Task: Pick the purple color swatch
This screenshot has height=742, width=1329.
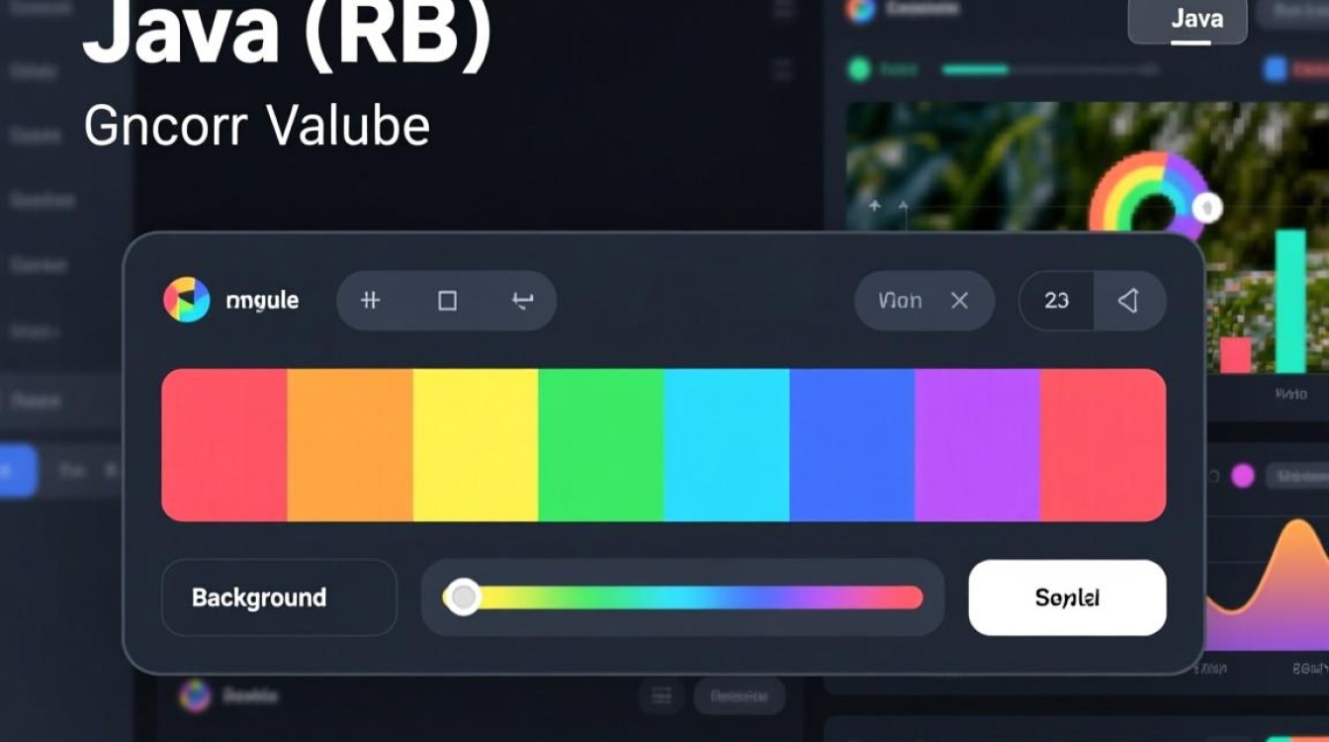Action: 977,445
